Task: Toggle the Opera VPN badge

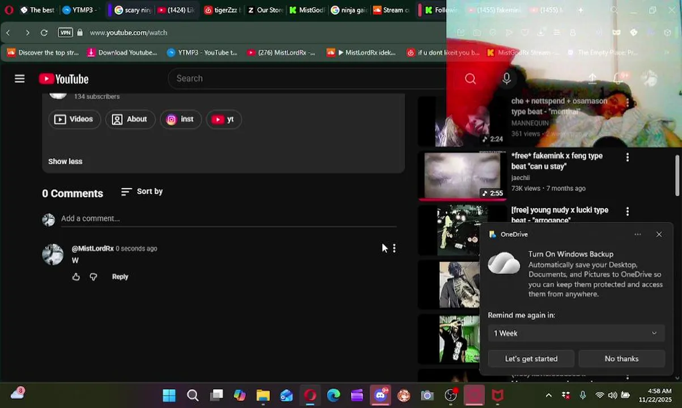Action: (x=66, y=33)
